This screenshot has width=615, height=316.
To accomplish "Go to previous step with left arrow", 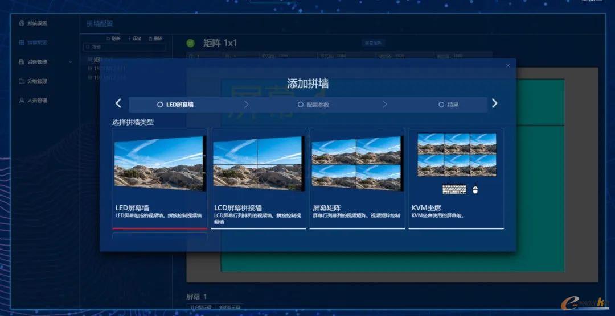I will (x=118, y=103).
